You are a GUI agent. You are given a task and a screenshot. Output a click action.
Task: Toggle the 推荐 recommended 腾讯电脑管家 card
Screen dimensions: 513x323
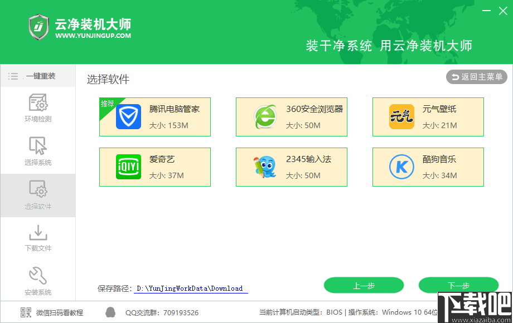coord(154,116)
